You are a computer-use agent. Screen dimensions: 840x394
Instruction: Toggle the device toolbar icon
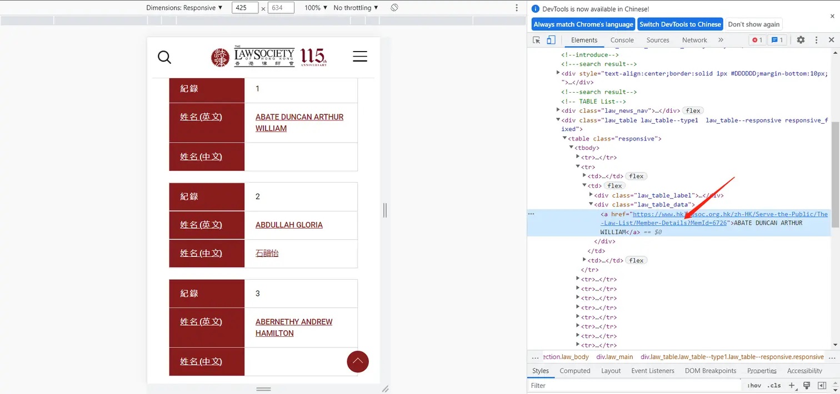[551, 40]
